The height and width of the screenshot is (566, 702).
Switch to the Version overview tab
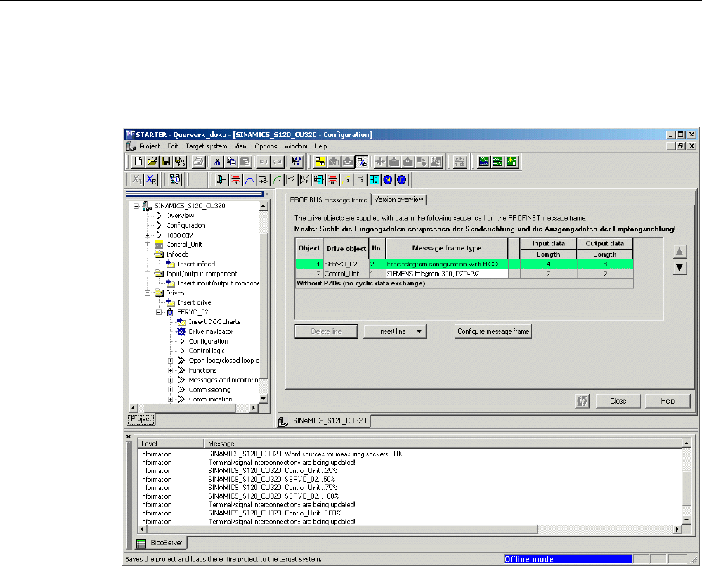[x=398, y=199]
